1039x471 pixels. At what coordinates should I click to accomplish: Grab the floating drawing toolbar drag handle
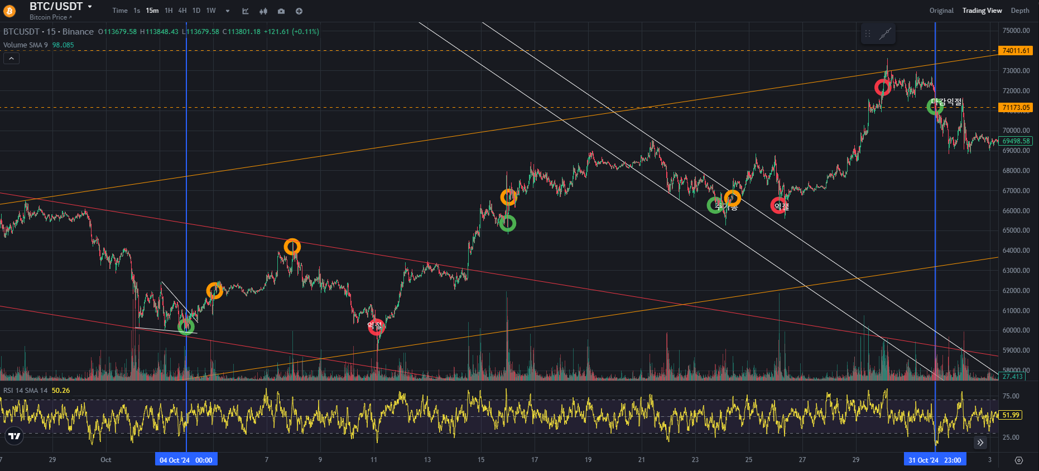pyautogui.click(x=868, y=34)
